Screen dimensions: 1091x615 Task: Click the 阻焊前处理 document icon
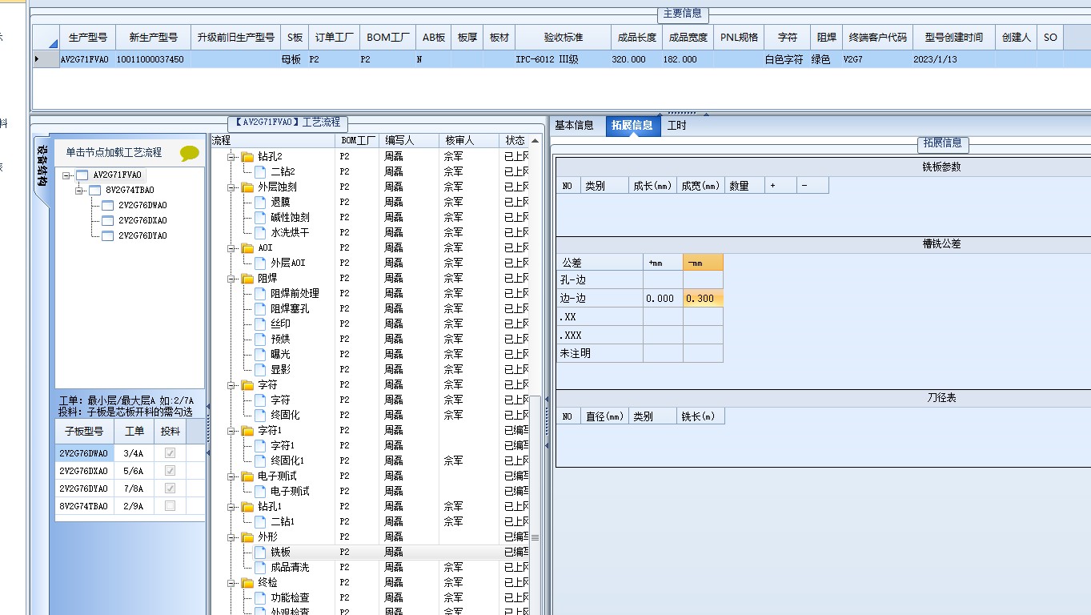pyautogui.click(x=260, y=294)
